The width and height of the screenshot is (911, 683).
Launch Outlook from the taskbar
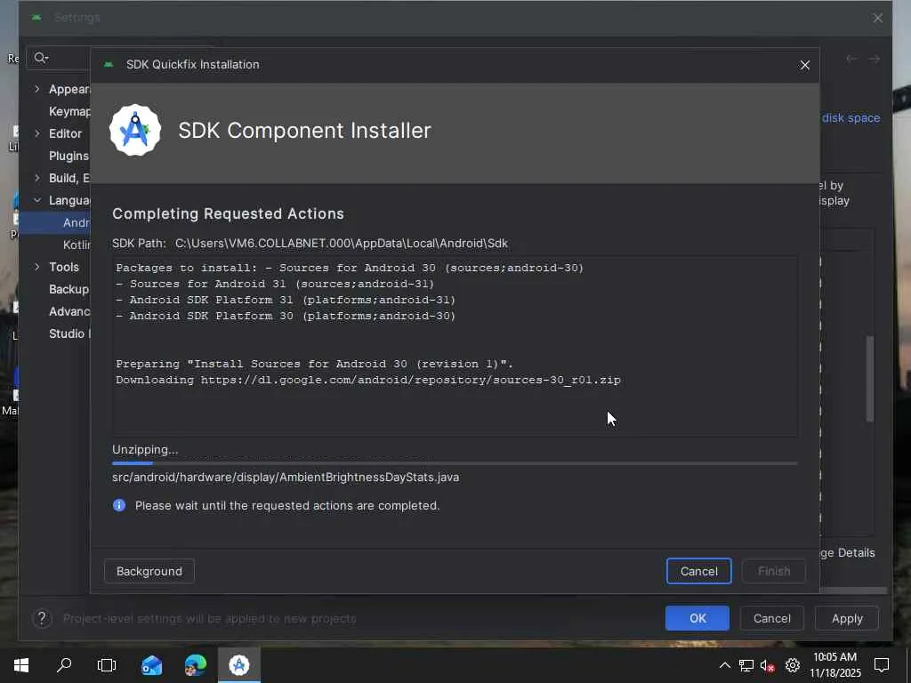(x=151, y=665)
